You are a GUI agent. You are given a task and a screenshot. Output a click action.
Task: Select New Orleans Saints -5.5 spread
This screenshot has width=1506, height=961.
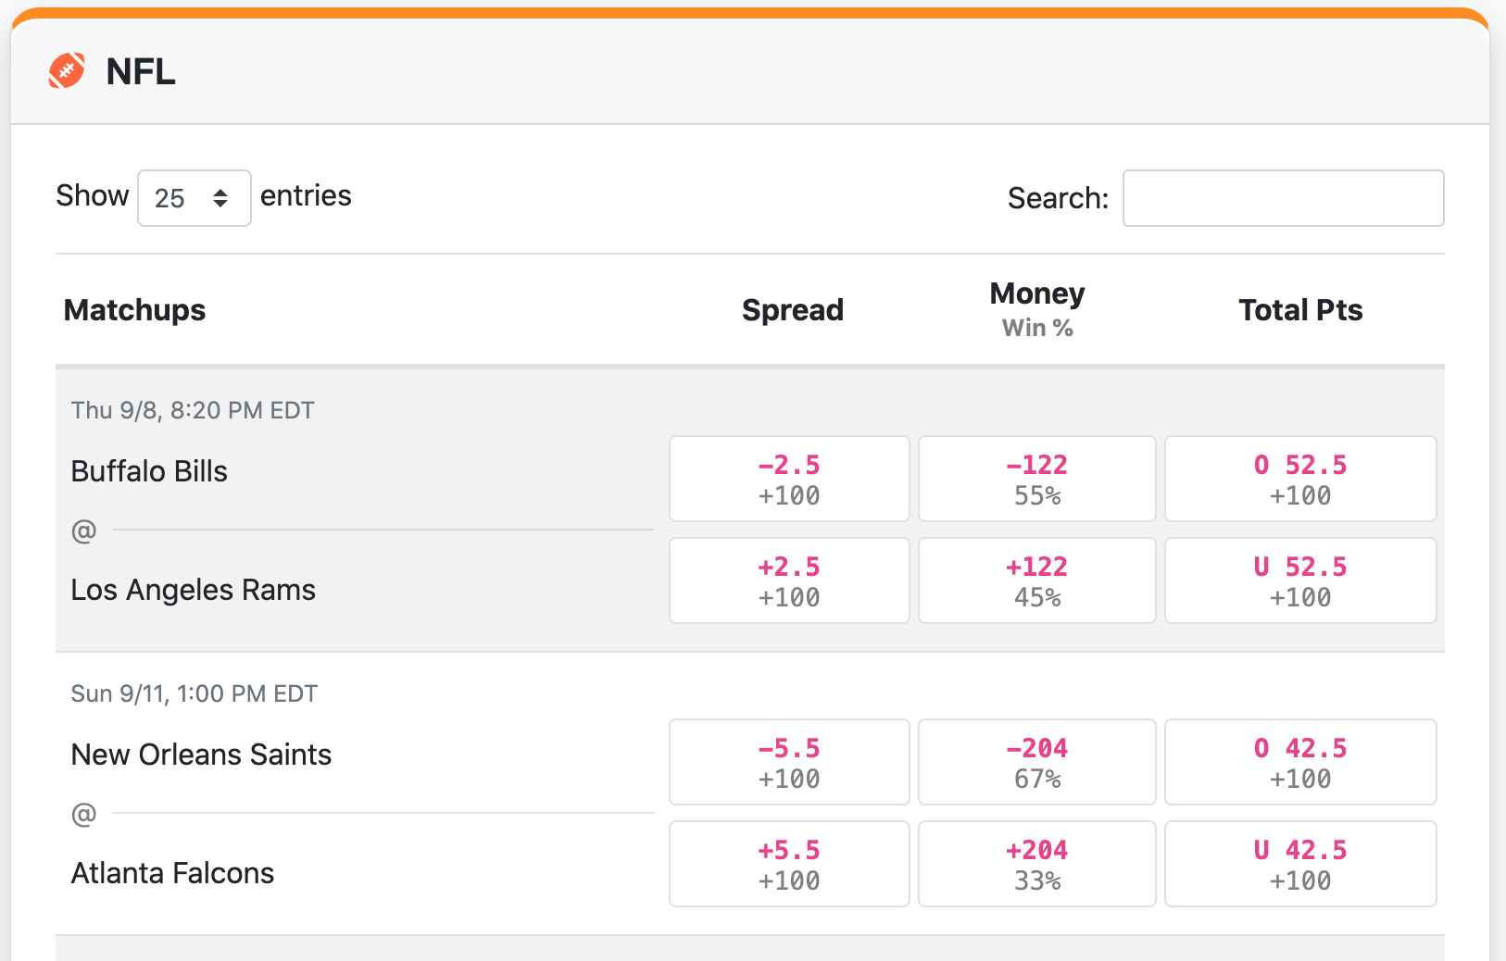tap(789, 762)
